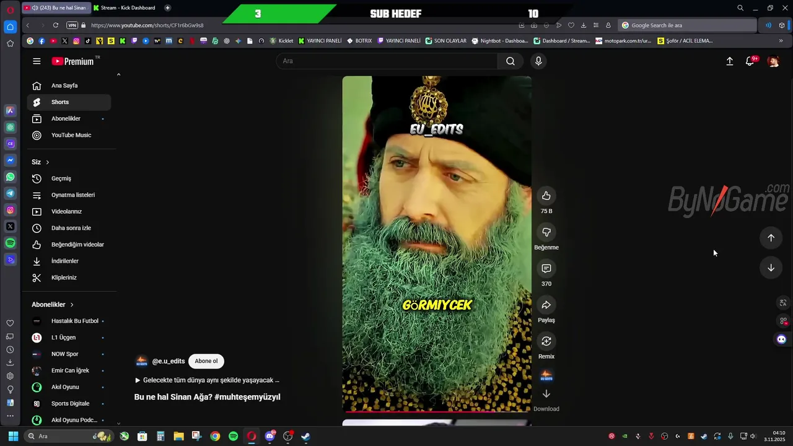Open the comments showing 370
The width and height of the screenshot is (793, 446).
[x=546, y=268]
